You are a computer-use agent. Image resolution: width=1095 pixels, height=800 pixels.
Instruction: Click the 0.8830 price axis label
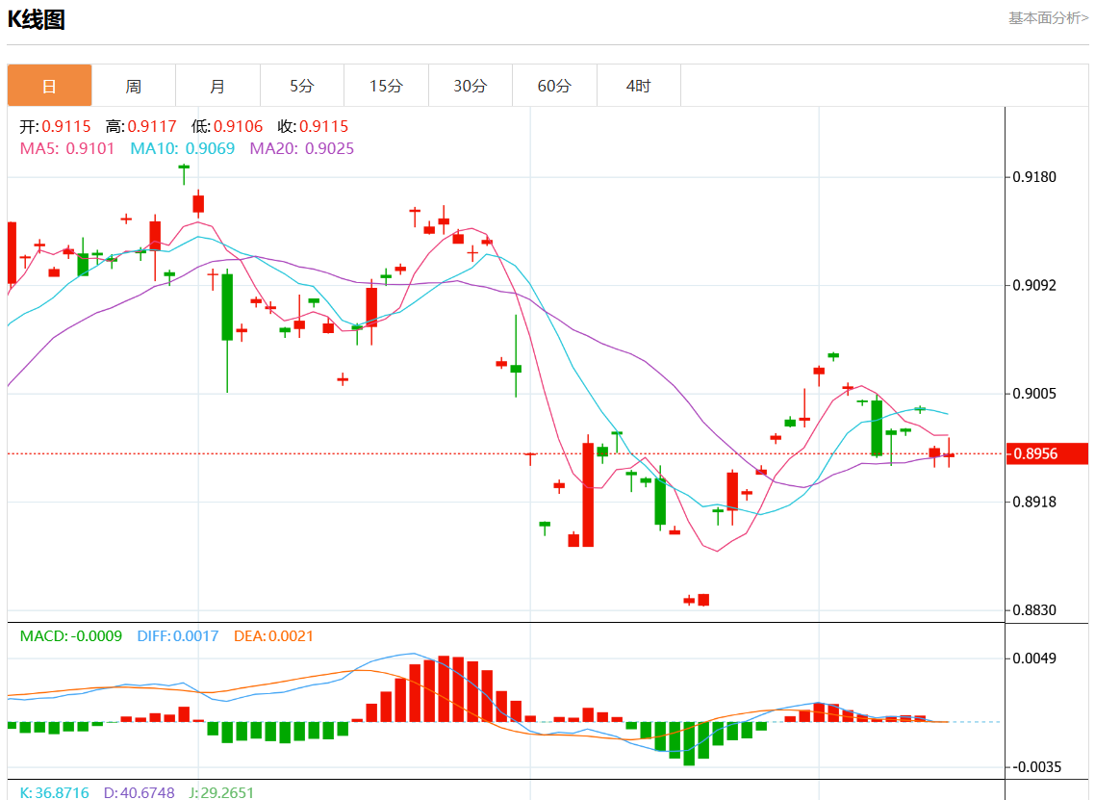[1034, 610]
